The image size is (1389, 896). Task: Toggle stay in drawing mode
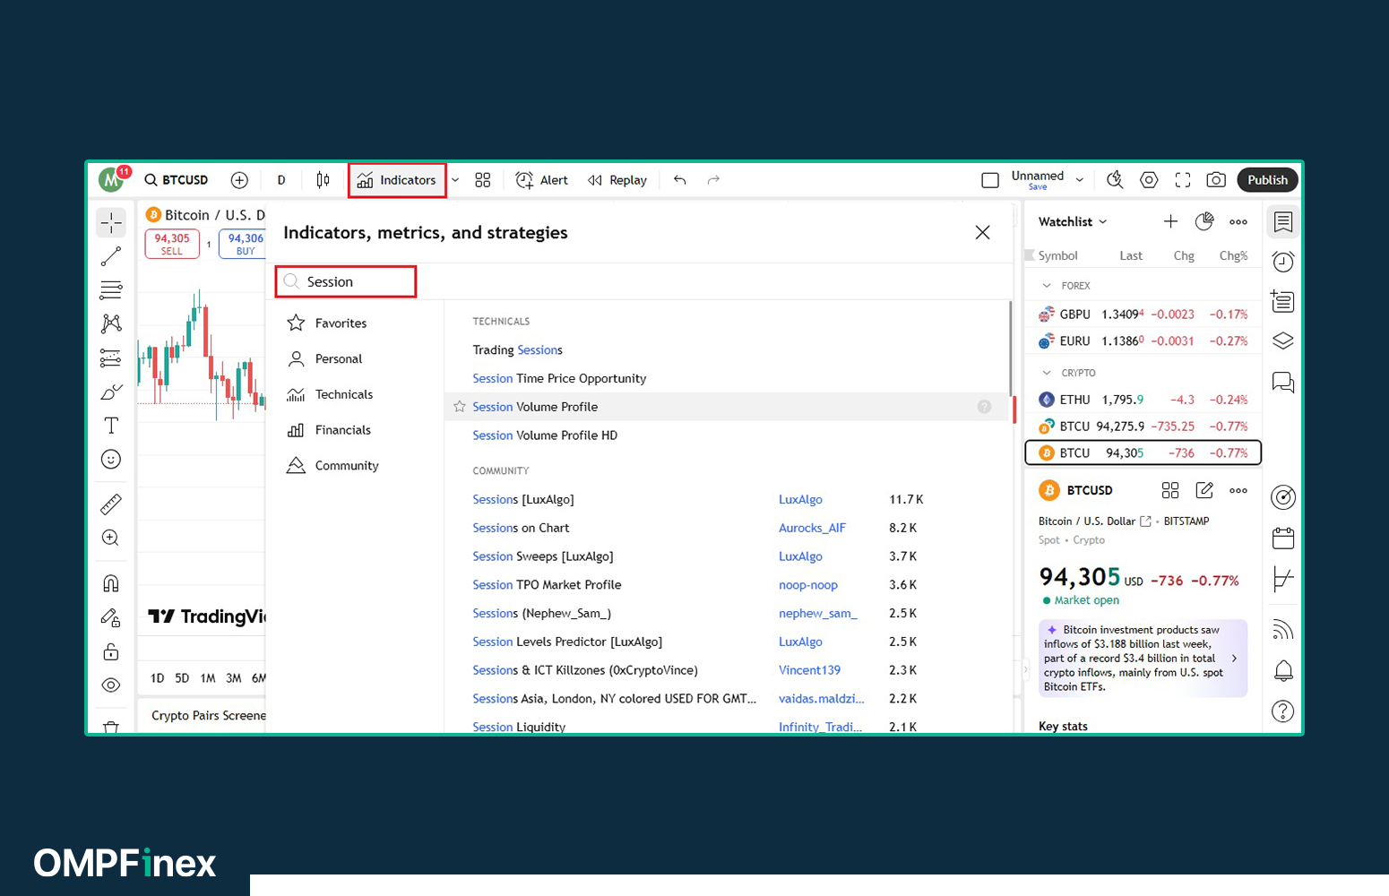click(111, 617)
